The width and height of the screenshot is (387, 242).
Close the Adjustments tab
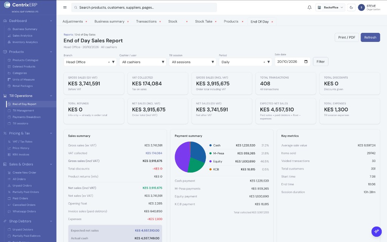[86, 22]
